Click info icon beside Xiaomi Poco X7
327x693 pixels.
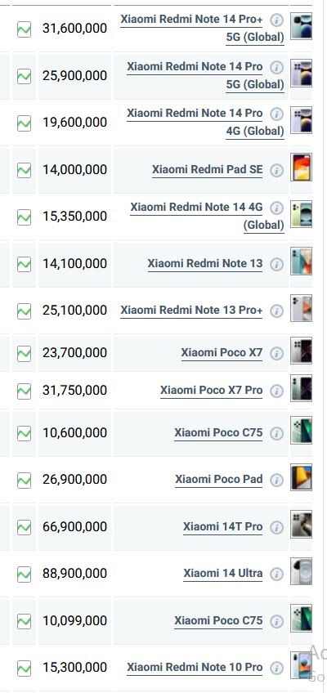(x=276, y=353)
